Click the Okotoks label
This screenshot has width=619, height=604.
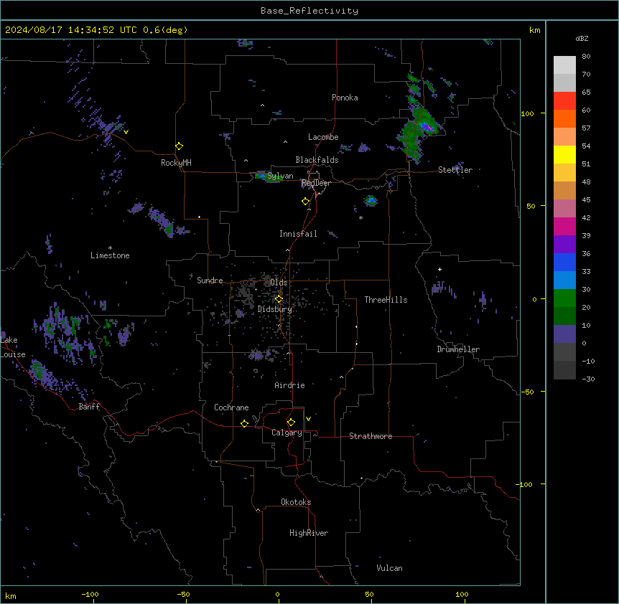coord(296,502)
